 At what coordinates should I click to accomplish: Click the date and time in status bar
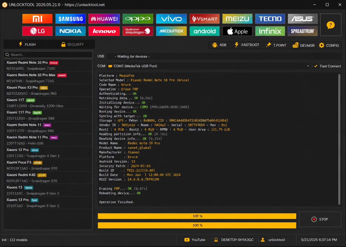tap(319, 240)
